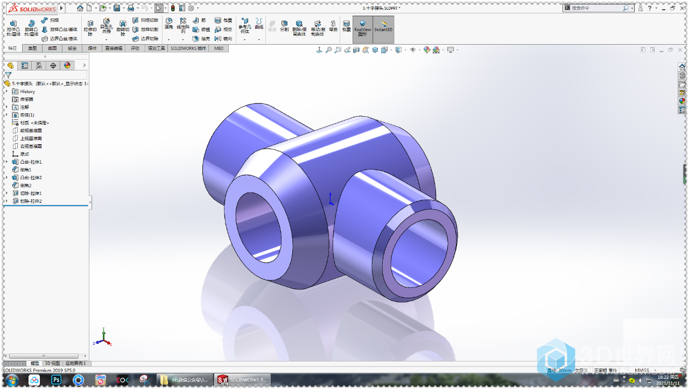Image resolution: width=689 pixels, height=389 pixels.
Task: Click the 圆角 fillet tool
Action: (x=168, y=24)
